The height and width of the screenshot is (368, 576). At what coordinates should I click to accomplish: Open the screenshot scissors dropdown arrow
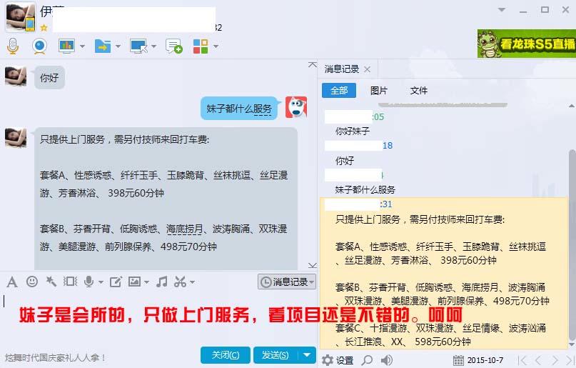pyautogui.click(x=193, y=282)
